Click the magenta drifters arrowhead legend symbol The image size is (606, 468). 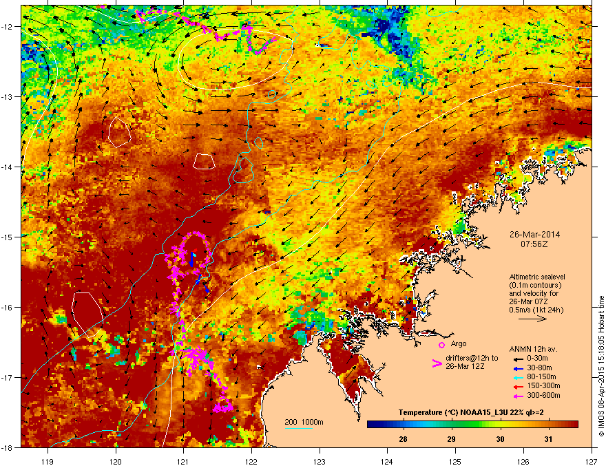437,363
